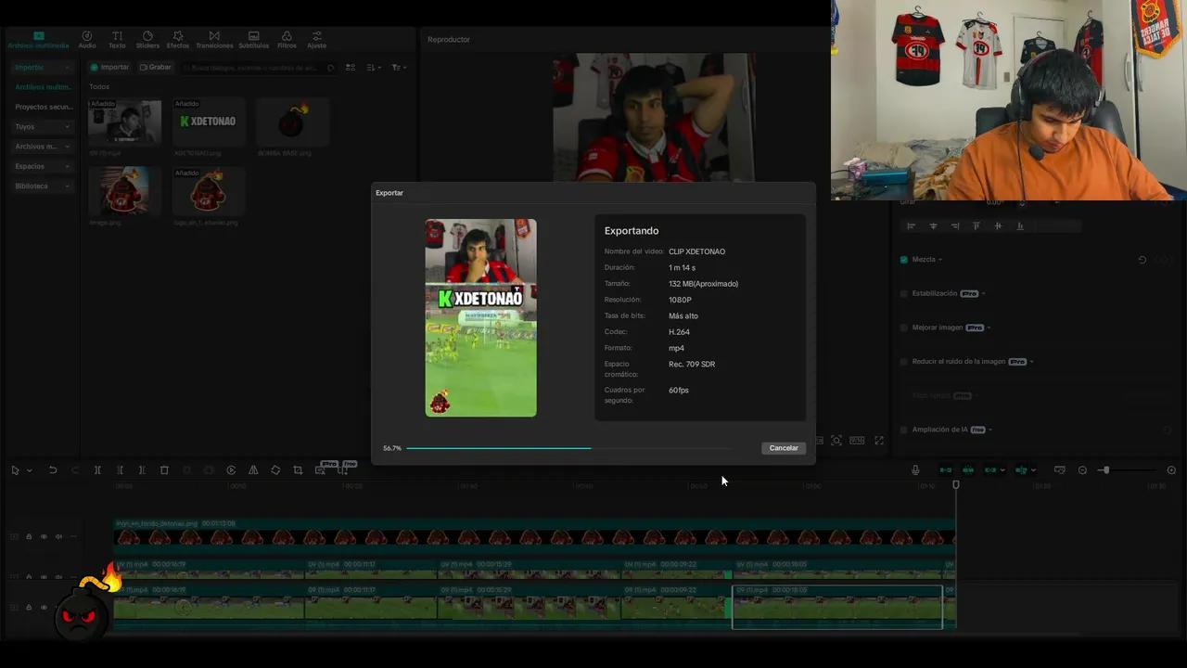Image resolution: width=1187 pixels, height=668 pixels.
Task: Select the pointer selection tool in timeline toolbar
Action: point(15,470)
